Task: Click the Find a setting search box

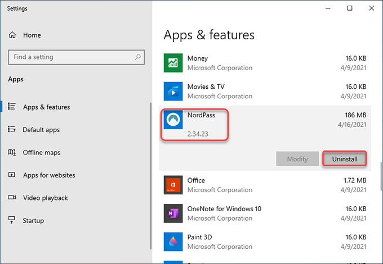Action: [76, 57]
